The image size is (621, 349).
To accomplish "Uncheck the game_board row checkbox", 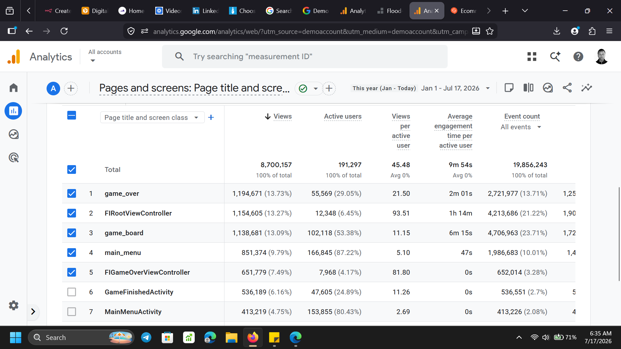I will (71, 233).
